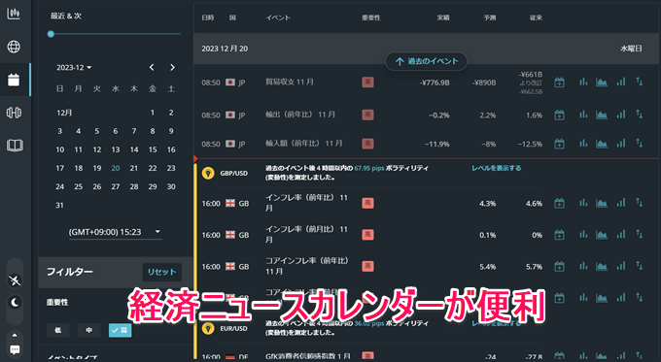Screen dimensions: 661x362
Task: Add 輸入額（前年比）event to calendar
Action: (x=559, y=144)
